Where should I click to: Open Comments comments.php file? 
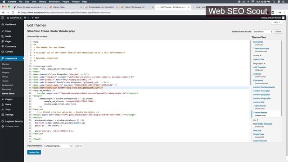pos(258,81)
